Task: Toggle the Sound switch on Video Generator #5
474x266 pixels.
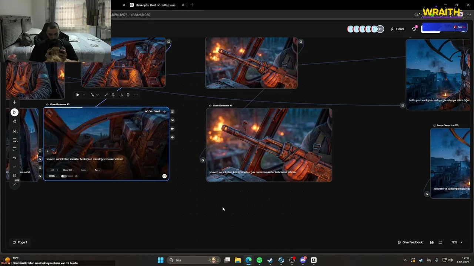Action: tap(64, 176)
